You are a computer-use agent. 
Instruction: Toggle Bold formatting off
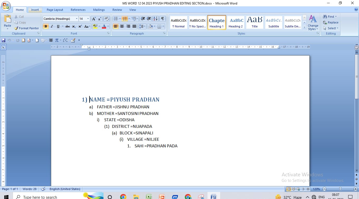[46, 26]
